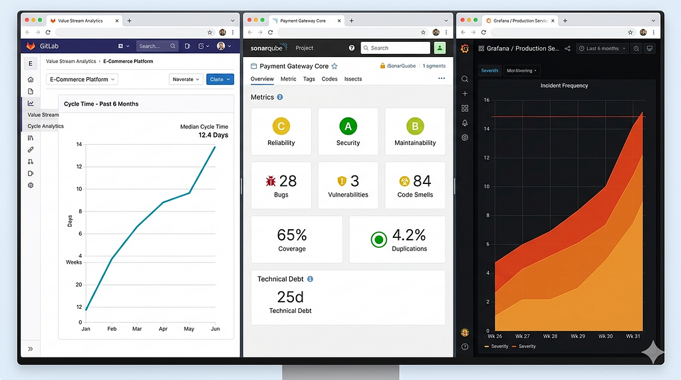Click the GitLab fox logo
This screenshot has height=380, width=681.
point(31,46)
